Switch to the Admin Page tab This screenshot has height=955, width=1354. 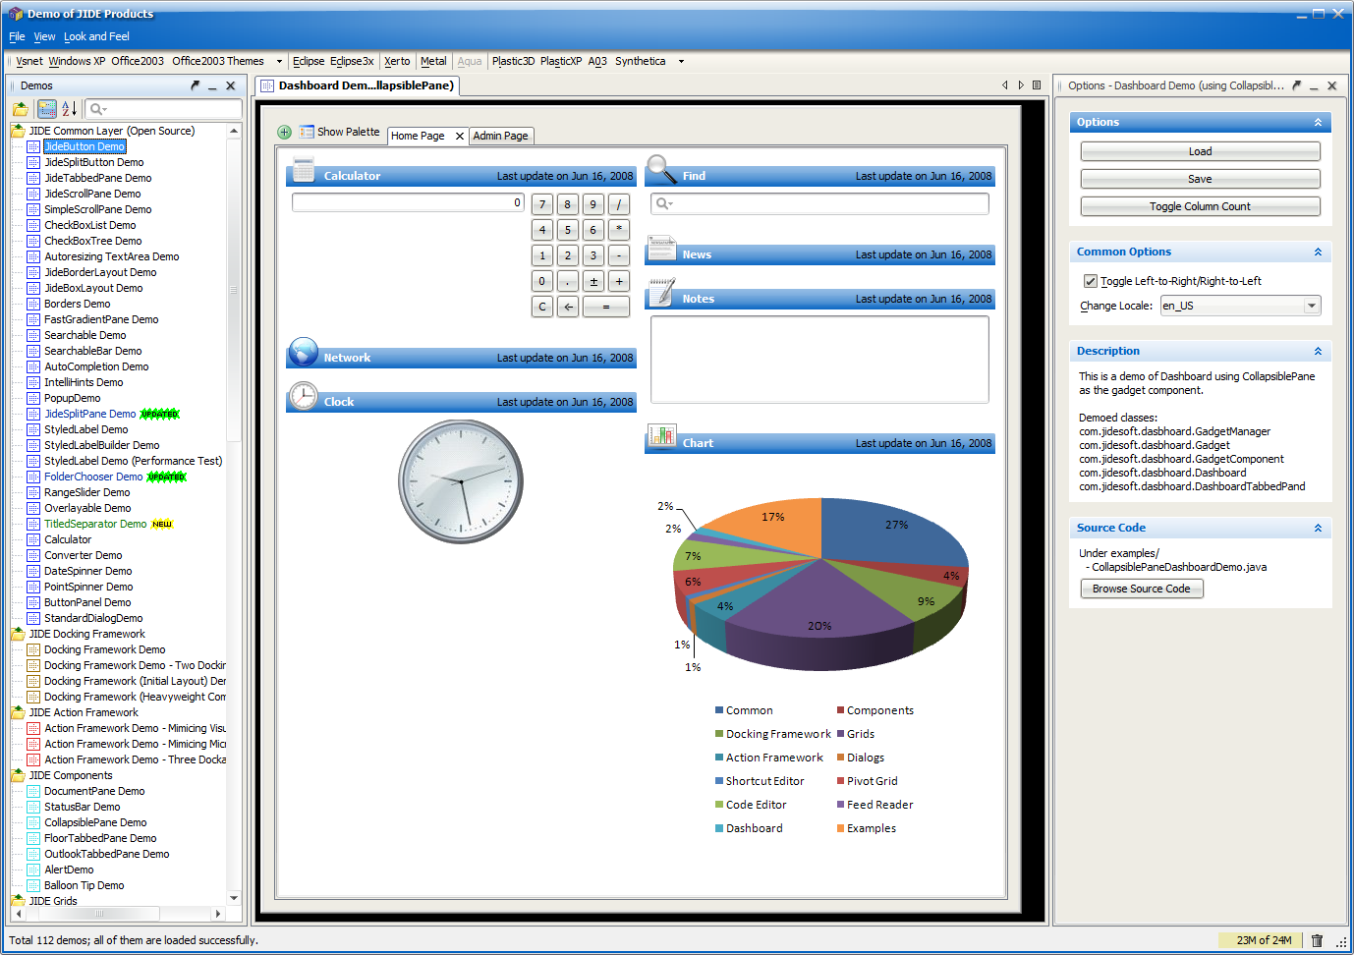pos(500,136)
